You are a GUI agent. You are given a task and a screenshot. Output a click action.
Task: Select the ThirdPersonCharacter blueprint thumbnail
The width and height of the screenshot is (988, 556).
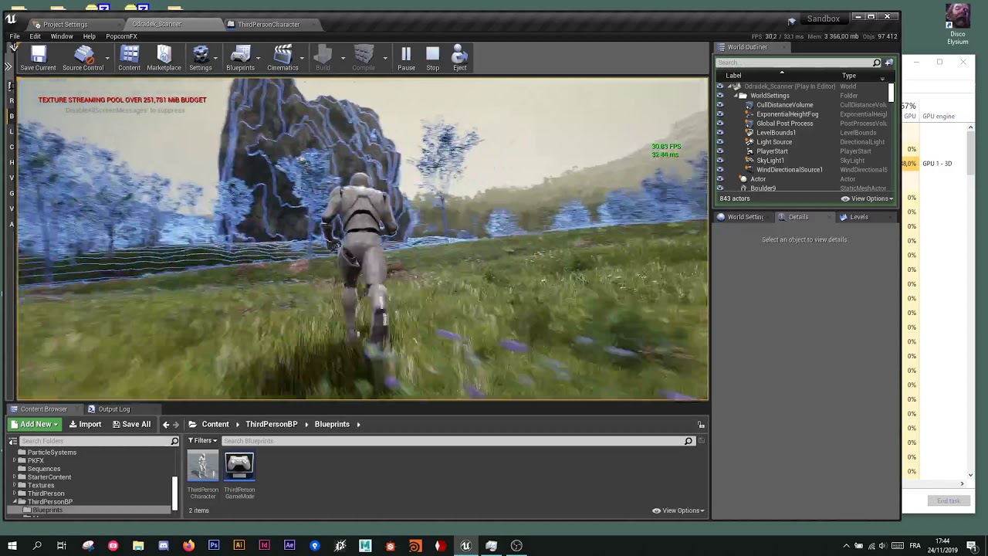[203, 467]
